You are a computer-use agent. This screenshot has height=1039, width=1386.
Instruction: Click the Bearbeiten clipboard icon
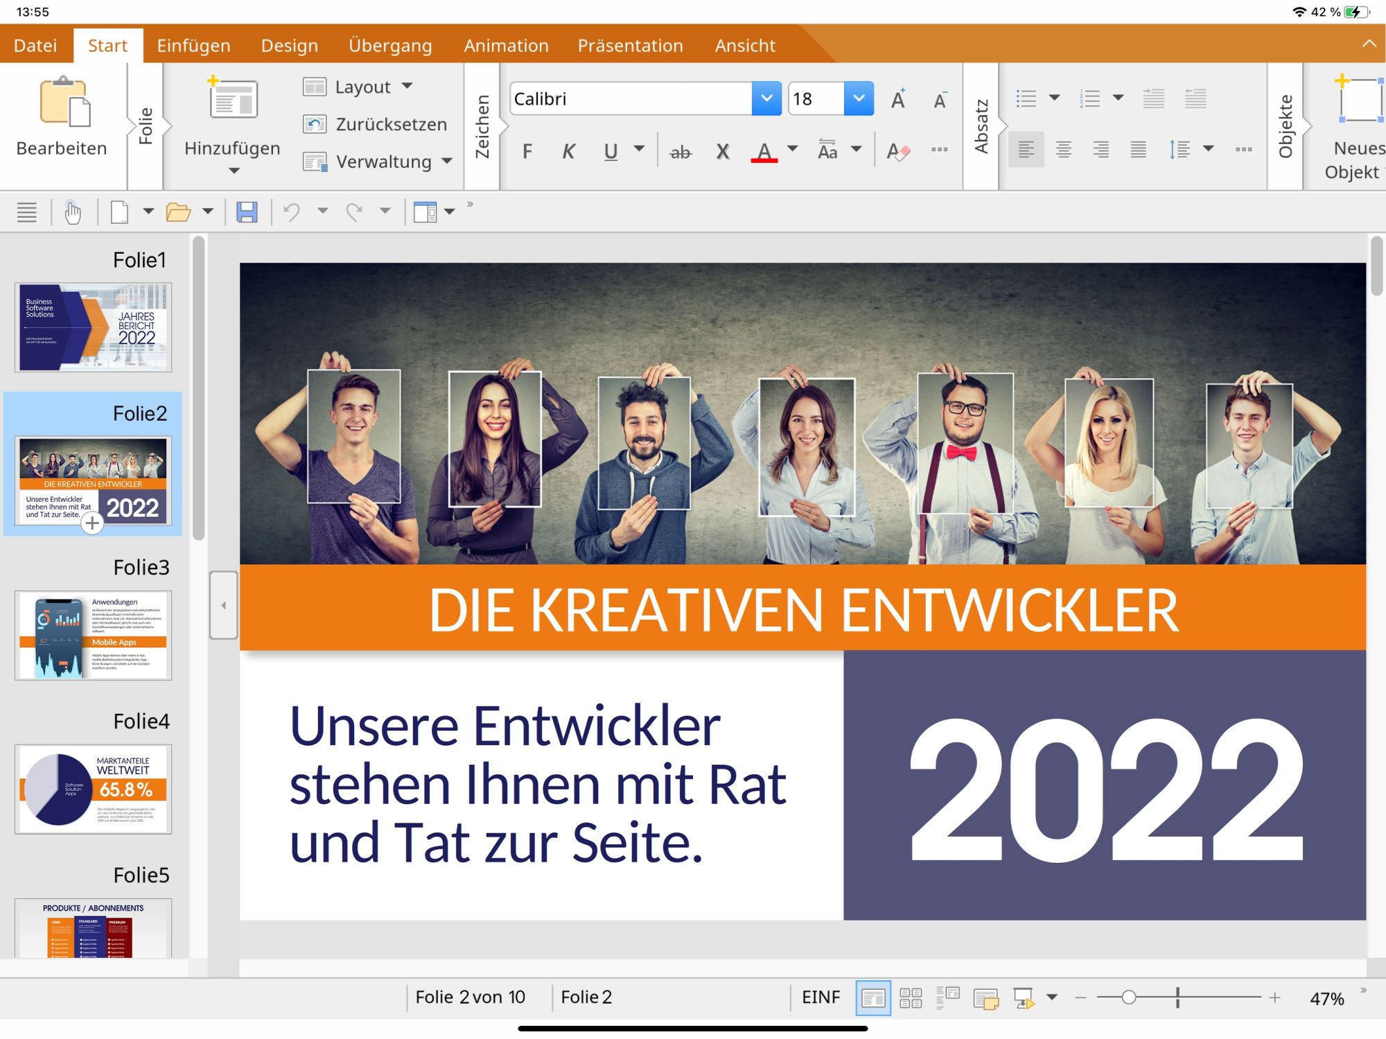coord(64,101)
